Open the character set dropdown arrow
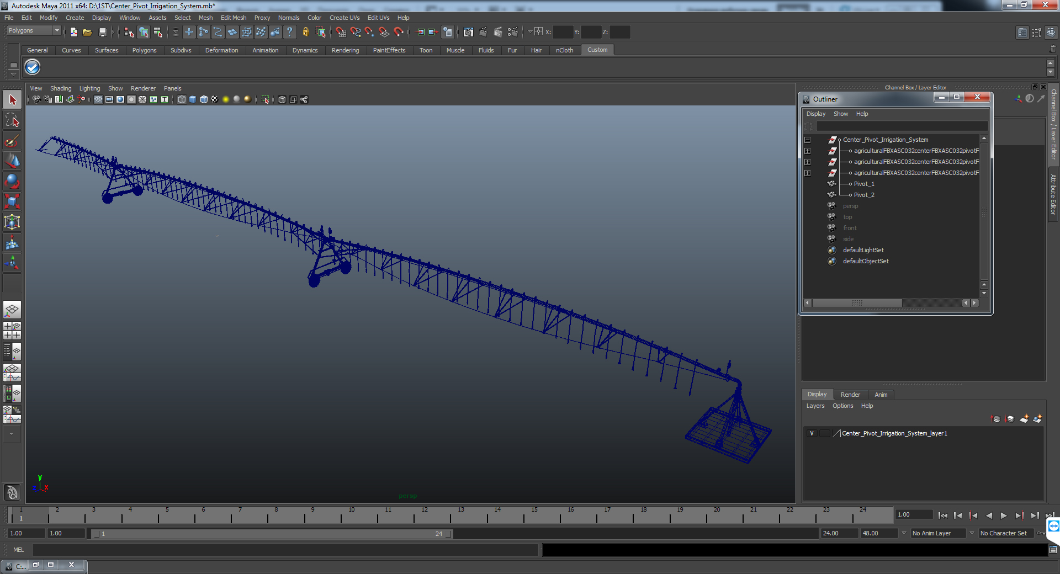1060x574 pixels. click(x=972, y=533)
